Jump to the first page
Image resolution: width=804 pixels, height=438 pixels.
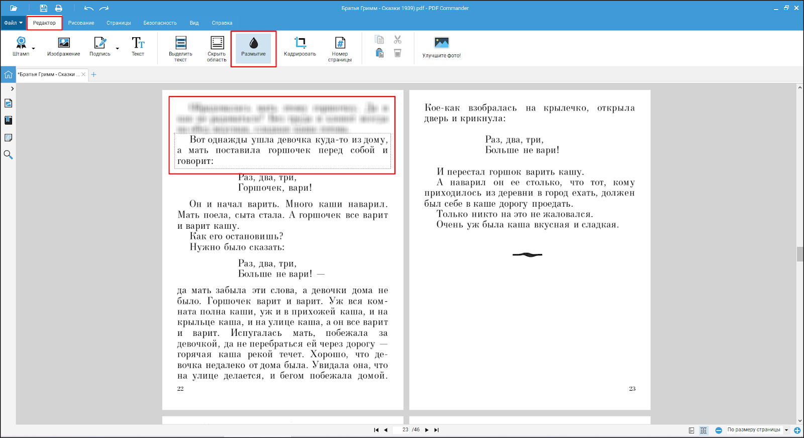click(x=376, y=430)
